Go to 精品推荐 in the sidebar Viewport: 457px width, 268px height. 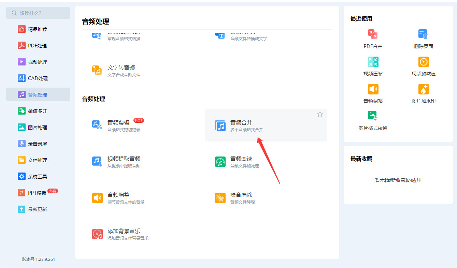point(38,29)
